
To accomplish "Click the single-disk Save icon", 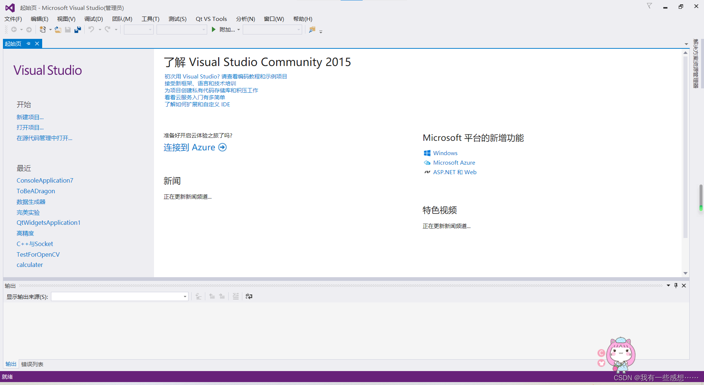I will click(68, 30).
